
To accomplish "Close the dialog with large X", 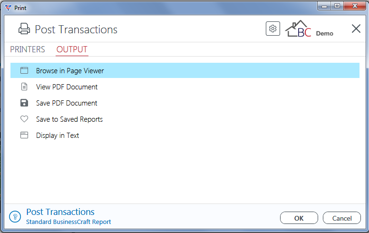I will 356,29.
